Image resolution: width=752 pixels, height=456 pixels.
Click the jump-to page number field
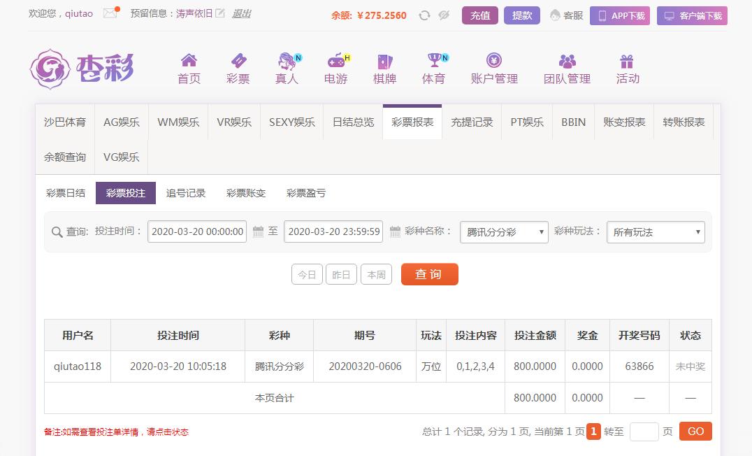pos(644,432)
